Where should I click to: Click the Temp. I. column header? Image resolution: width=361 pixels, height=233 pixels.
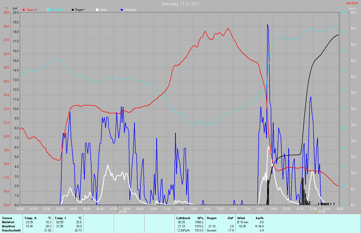coord(61,218)
